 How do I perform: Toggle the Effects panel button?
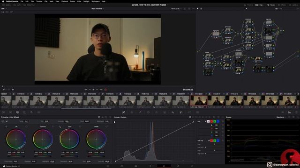pos(282,5)
